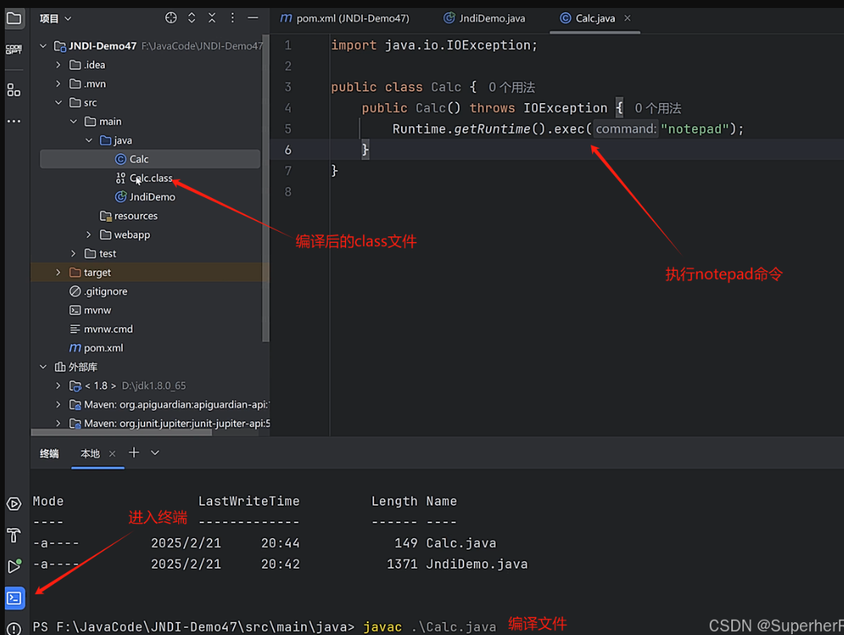Click the vertical scrollbar of project panel
Viewport: 844px width, 635px height.
tap(265, 189)
